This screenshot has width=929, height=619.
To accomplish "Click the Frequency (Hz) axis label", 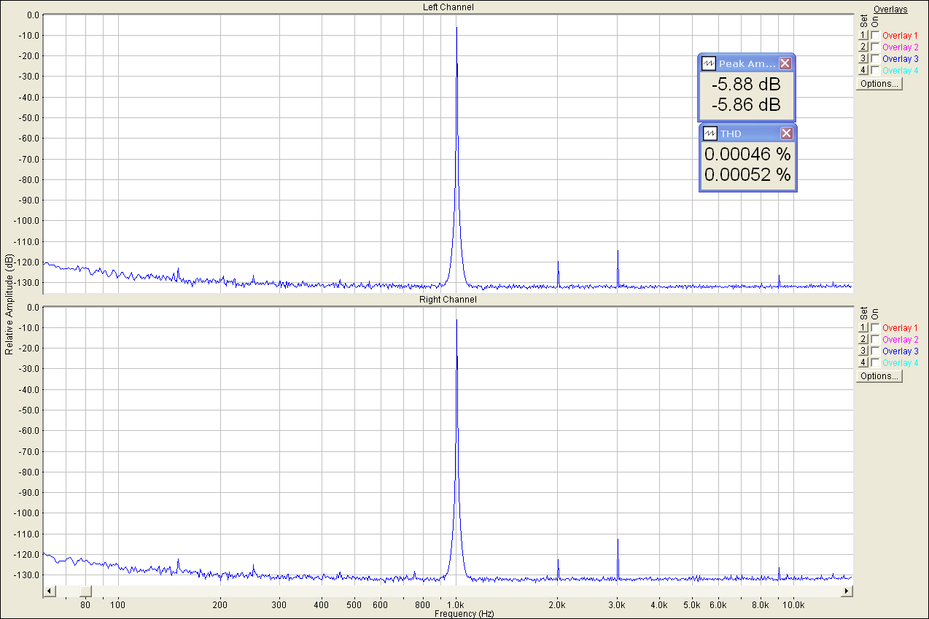I will click(464, 614).
